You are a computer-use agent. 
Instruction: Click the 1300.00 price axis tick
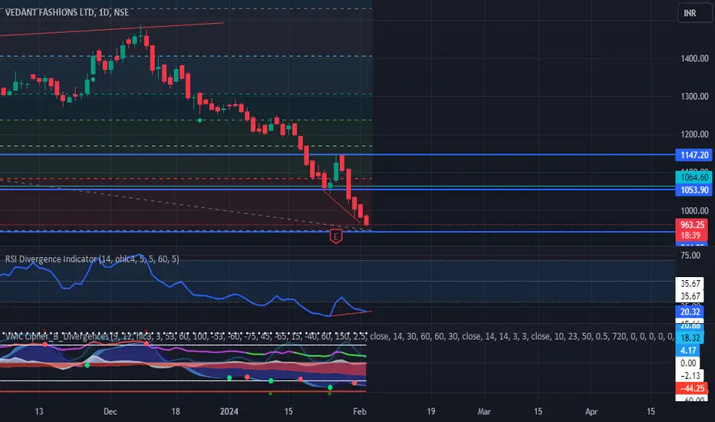click(x=694, y=96)
